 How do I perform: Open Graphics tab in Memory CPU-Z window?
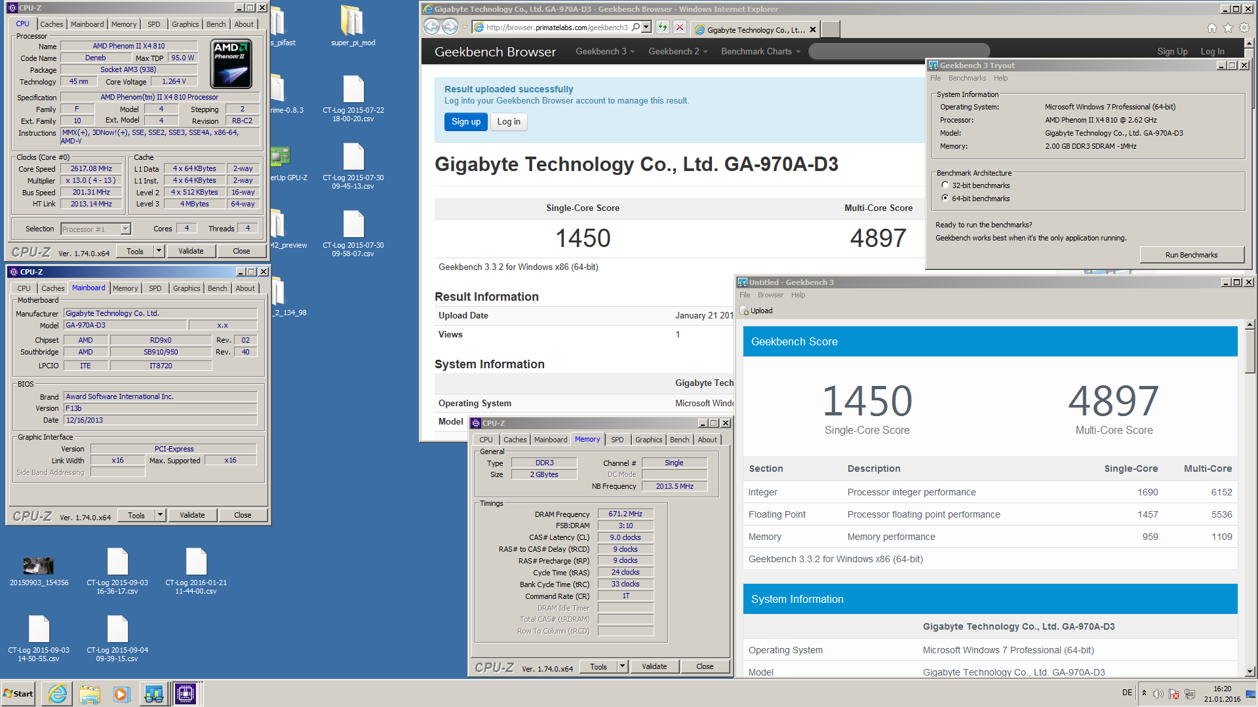click(x=648, y=440)
